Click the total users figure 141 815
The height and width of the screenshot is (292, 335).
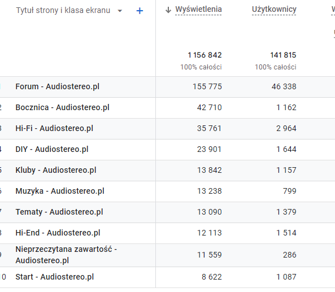pyautogui.click(x=283, y=55)
